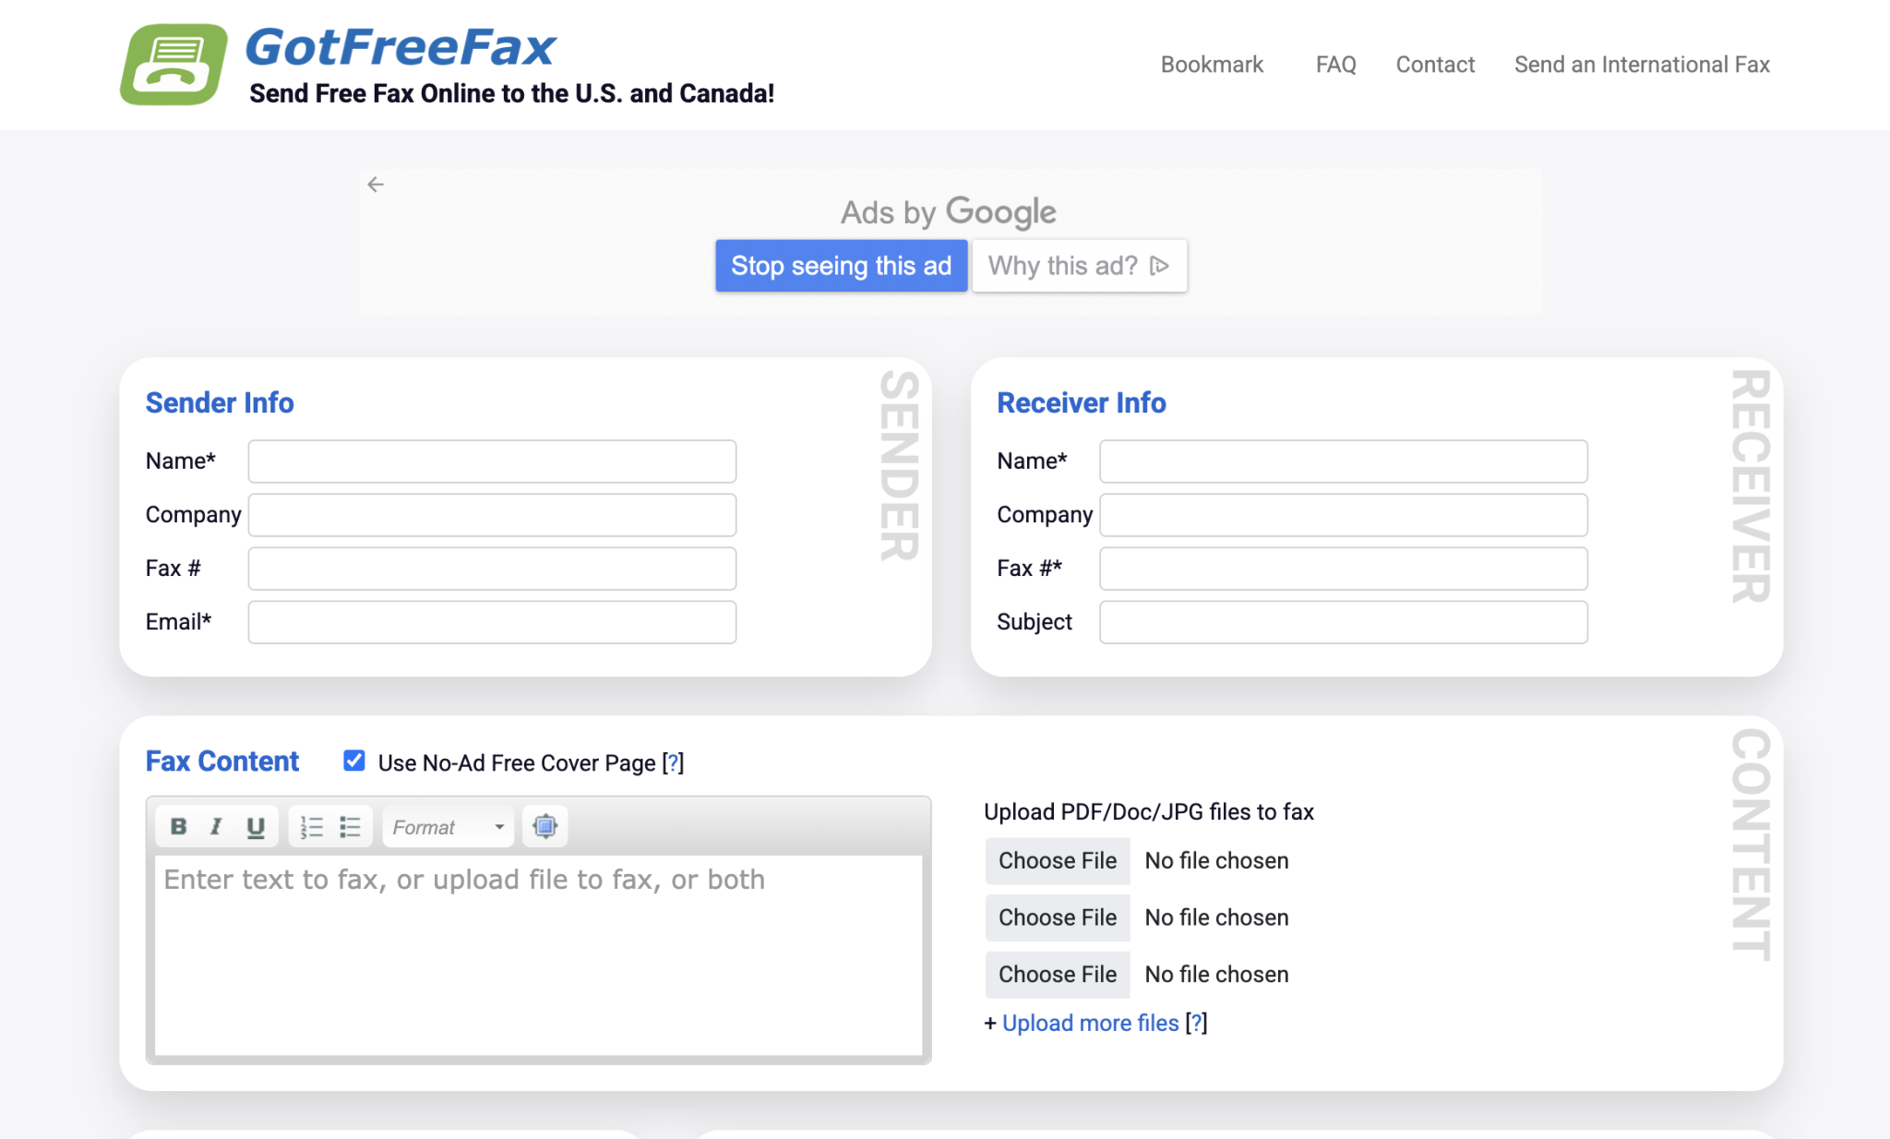Screen dimensions: 1890x1139
Task: Apply italic formatting in the text editor
Action: 216,826
